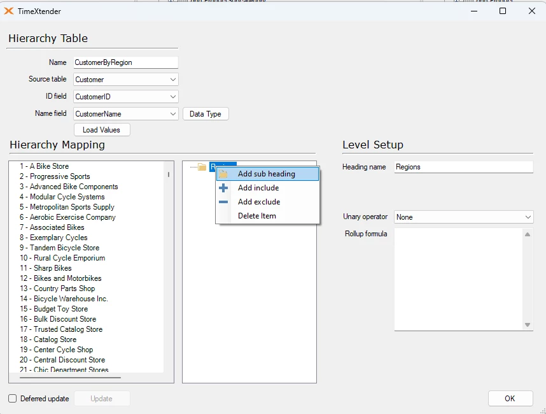Click the rollup formula scroll up arrow
This screenshot has width=546, height=414.
pos(528,234)
